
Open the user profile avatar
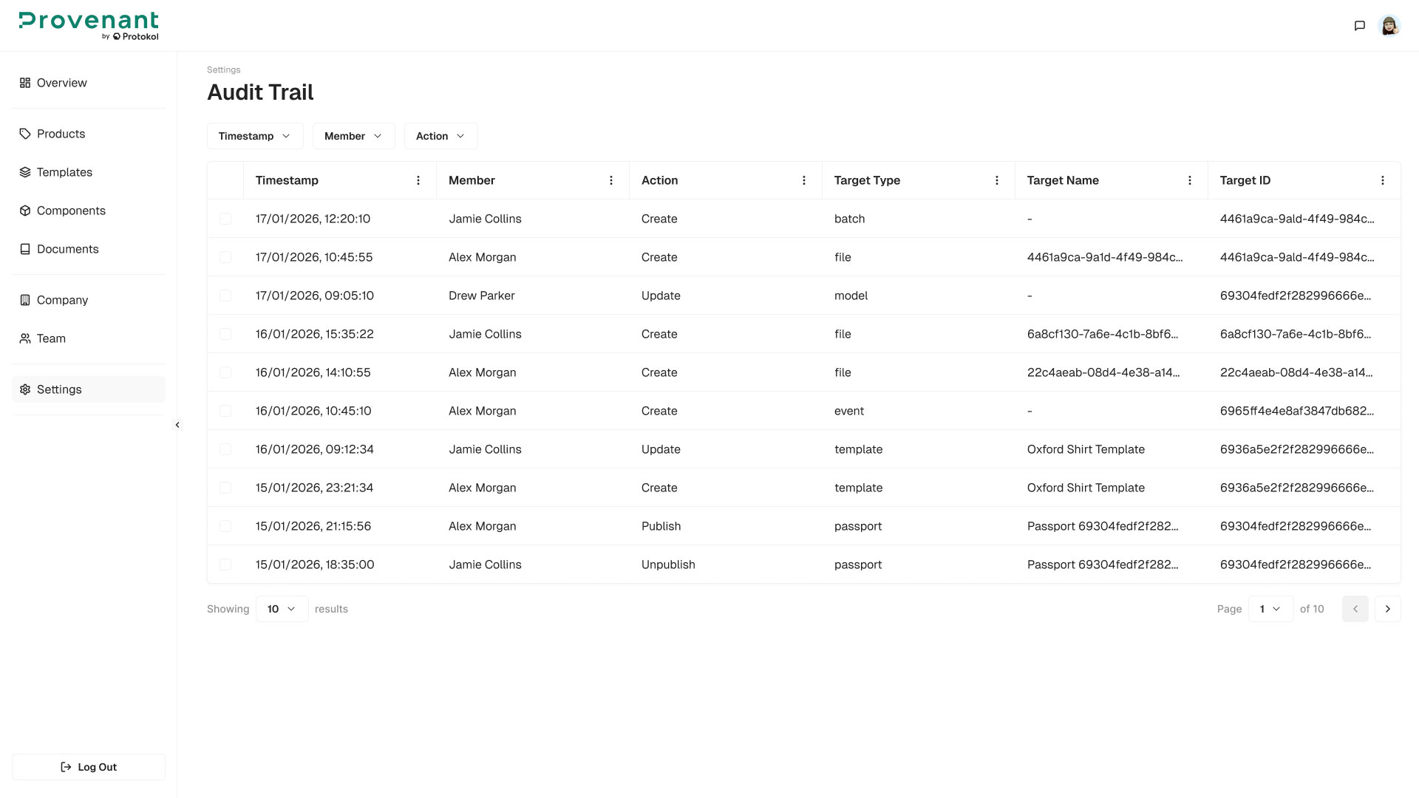[1389, 26]
